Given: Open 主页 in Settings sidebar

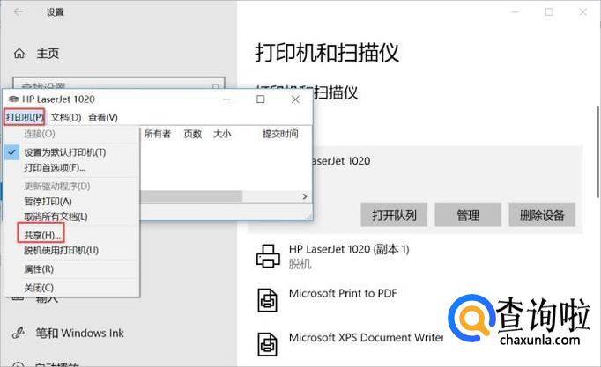Looking at the screenshot, I should (x=48, y=54).
